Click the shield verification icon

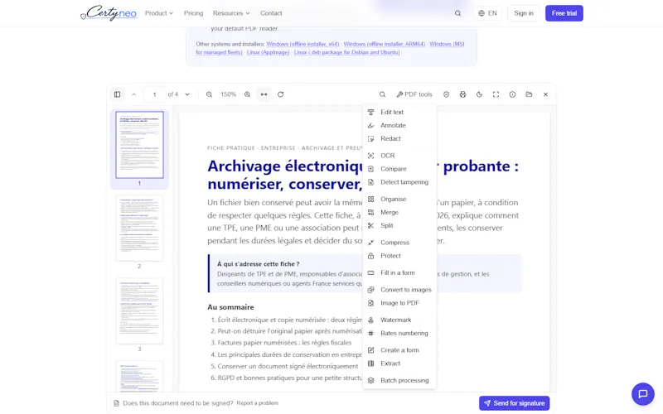pyautogui.click(x=446, y=94)
